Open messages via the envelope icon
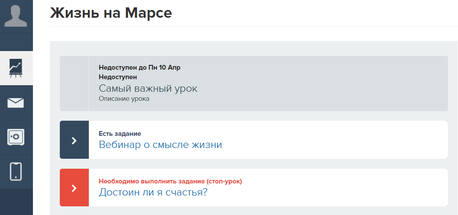The image size is (458, 215). point(16,103)
